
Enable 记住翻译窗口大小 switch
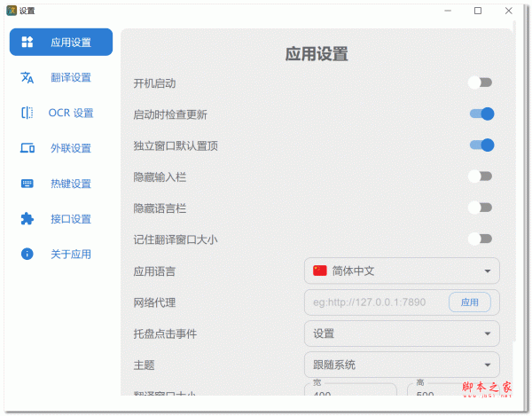tap(481, 239)
